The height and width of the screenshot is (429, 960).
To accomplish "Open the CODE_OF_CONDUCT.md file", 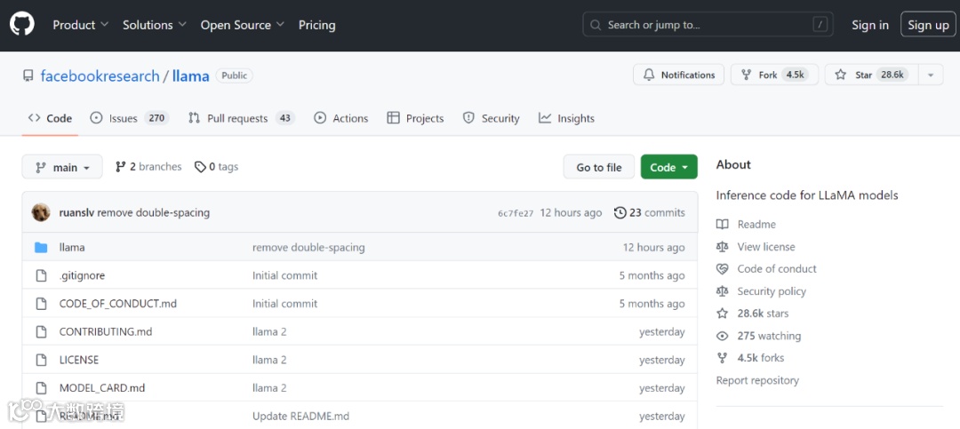I will pyautogui.click(x=117, y=304).
